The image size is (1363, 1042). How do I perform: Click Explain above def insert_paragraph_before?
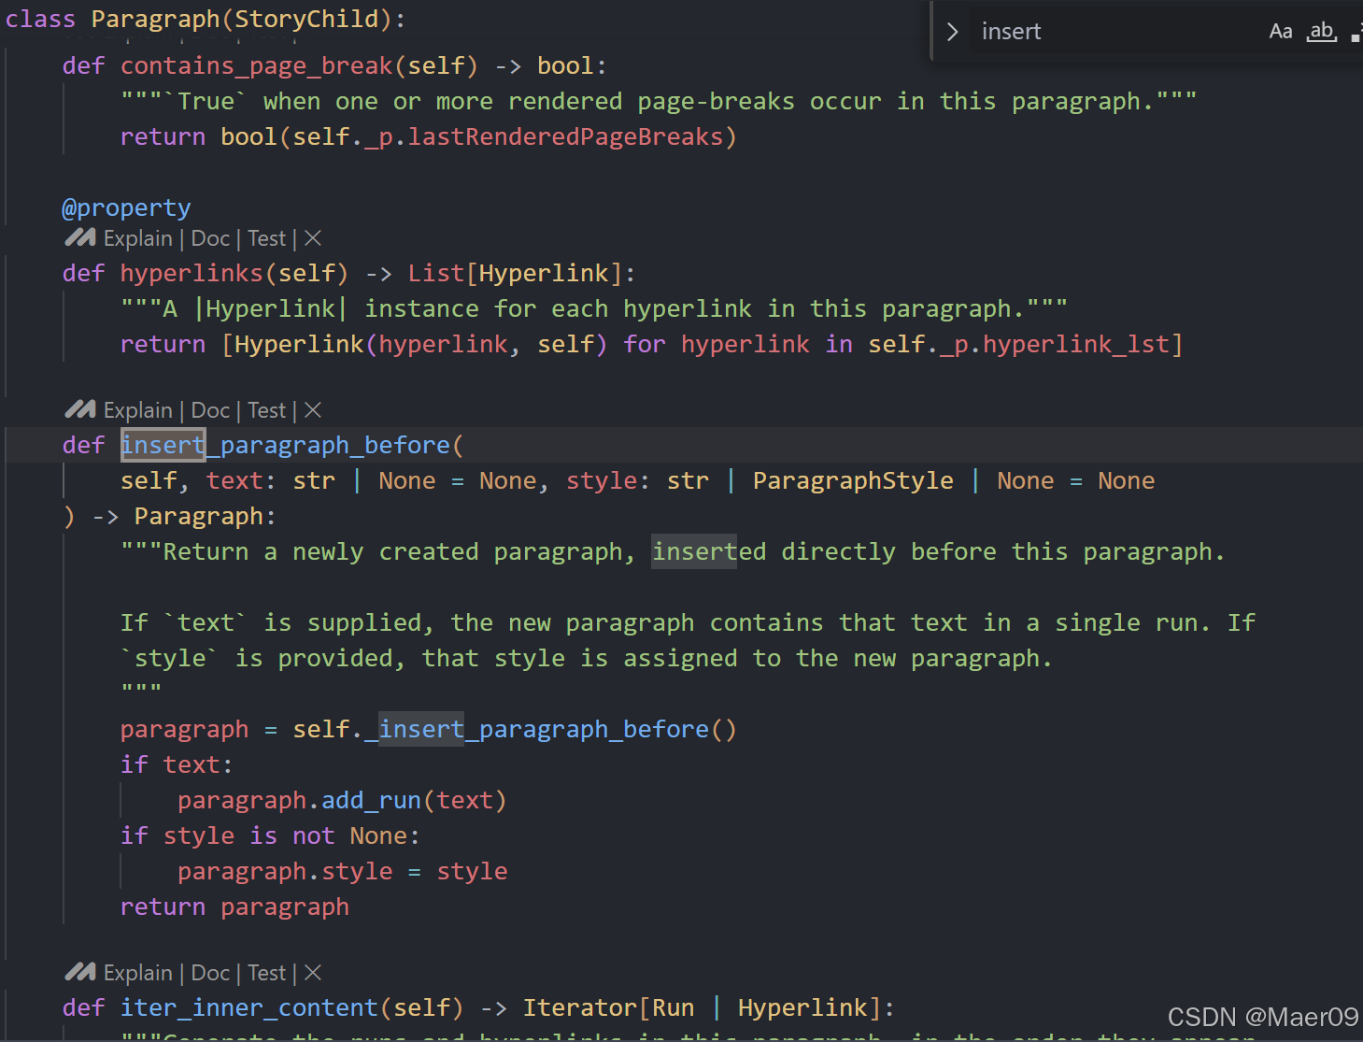(x=138, y=411)
